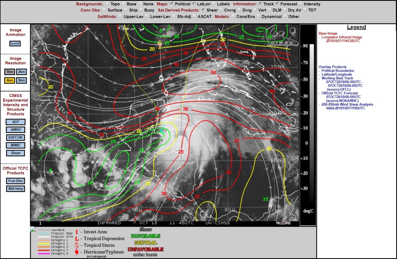Open the Mdl Intsy product
397x259 pixels.
16,188
